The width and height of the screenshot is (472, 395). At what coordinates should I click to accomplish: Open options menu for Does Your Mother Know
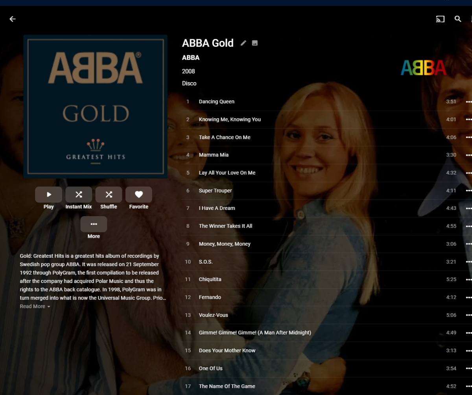point(468,351)
